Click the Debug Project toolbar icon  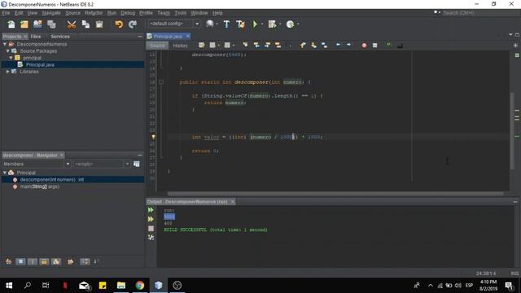pyautogui.click(x=272, y=24)
